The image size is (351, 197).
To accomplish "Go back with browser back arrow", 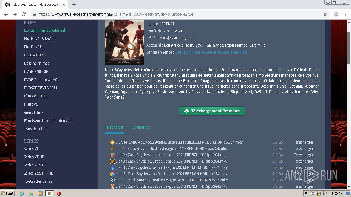I will coord(6,14).
